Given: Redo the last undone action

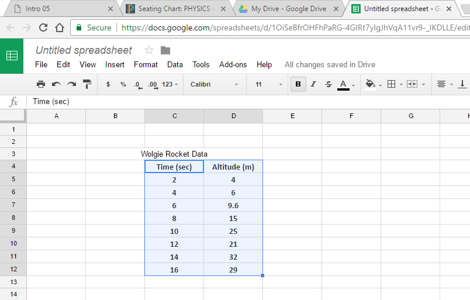Looking at the screenshot, I should pos(71,84).
